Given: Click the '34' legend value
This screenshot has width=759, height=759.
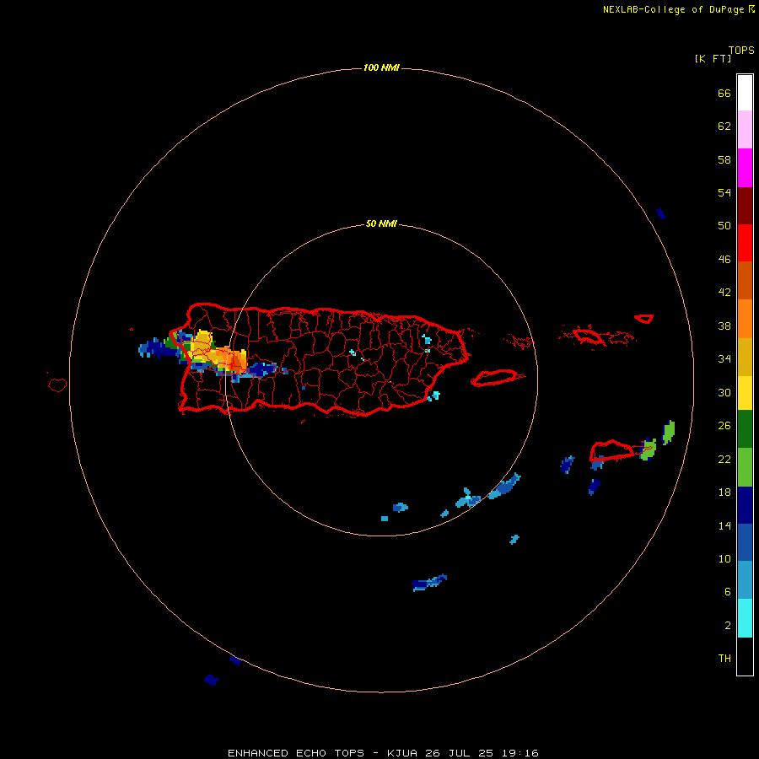Looking at the screenshot, I should [724, 359].
